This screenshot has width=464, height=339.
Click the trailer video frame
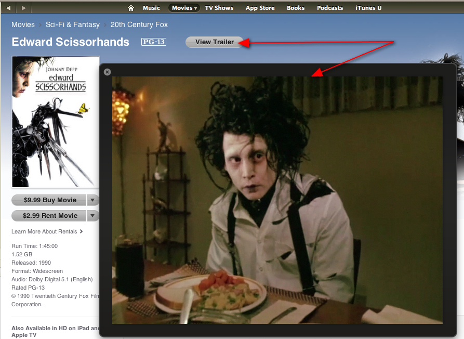point(277,200)
